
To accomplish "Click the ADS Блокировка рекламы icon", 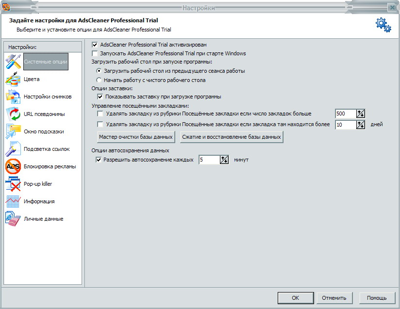I will (13, 166).
